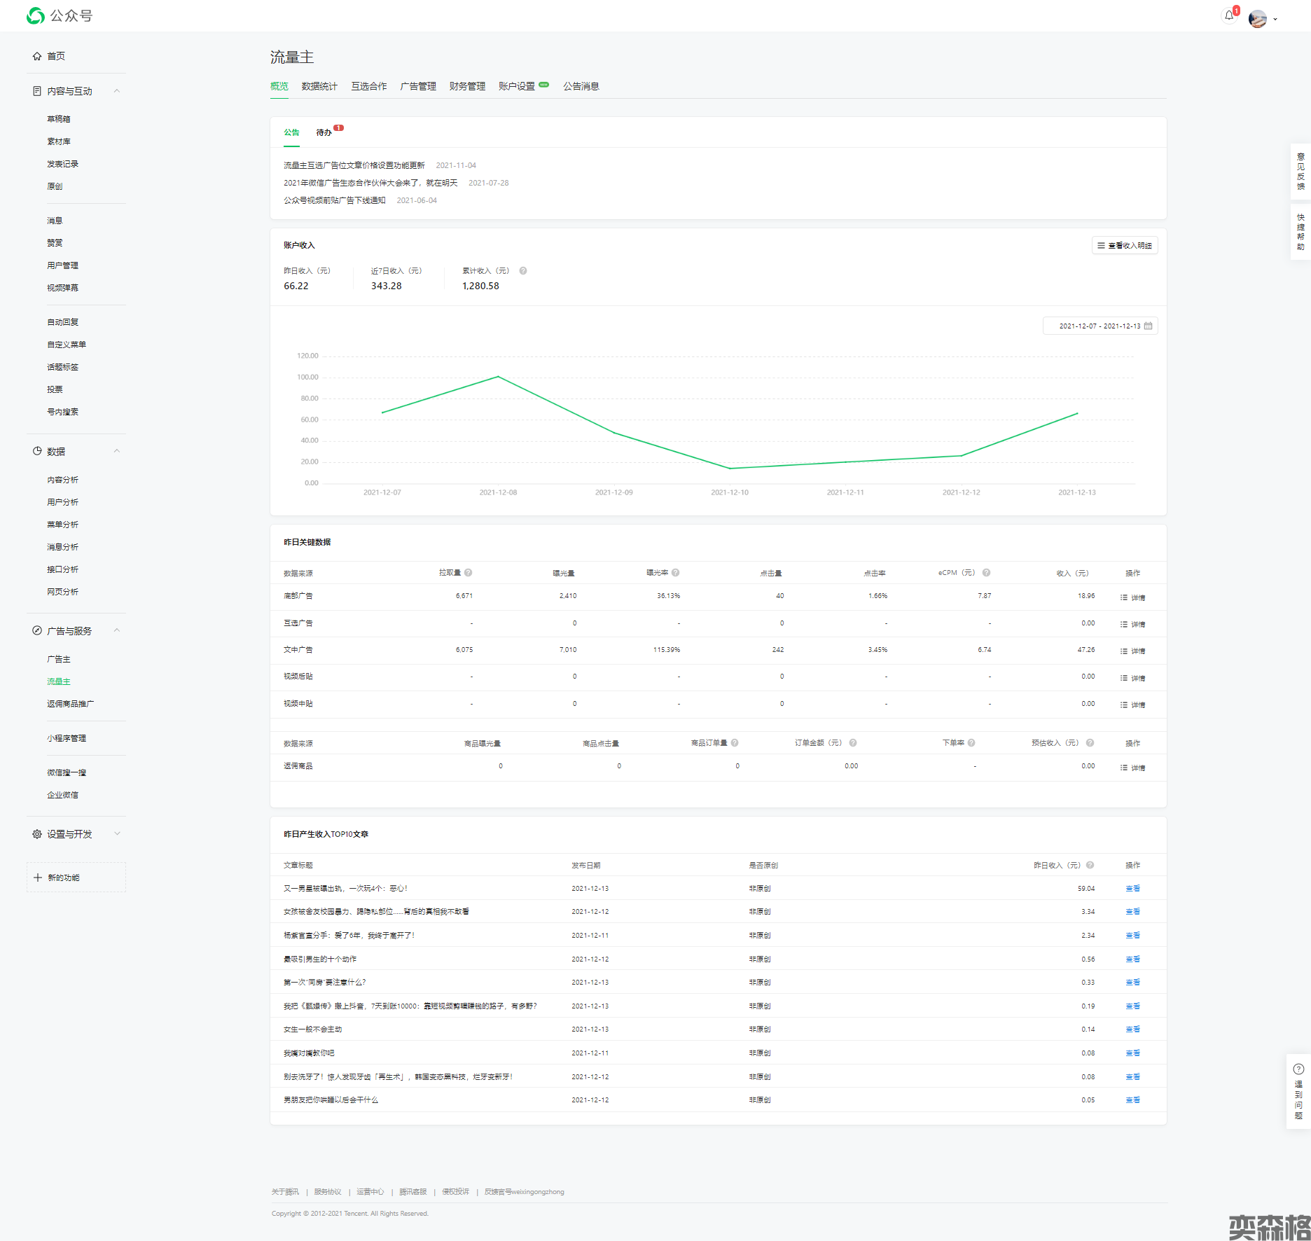This screenshot has height=1241, width=1311.
Task: Click the calendar icon in date range
Action: click(x=1149, y=326)
